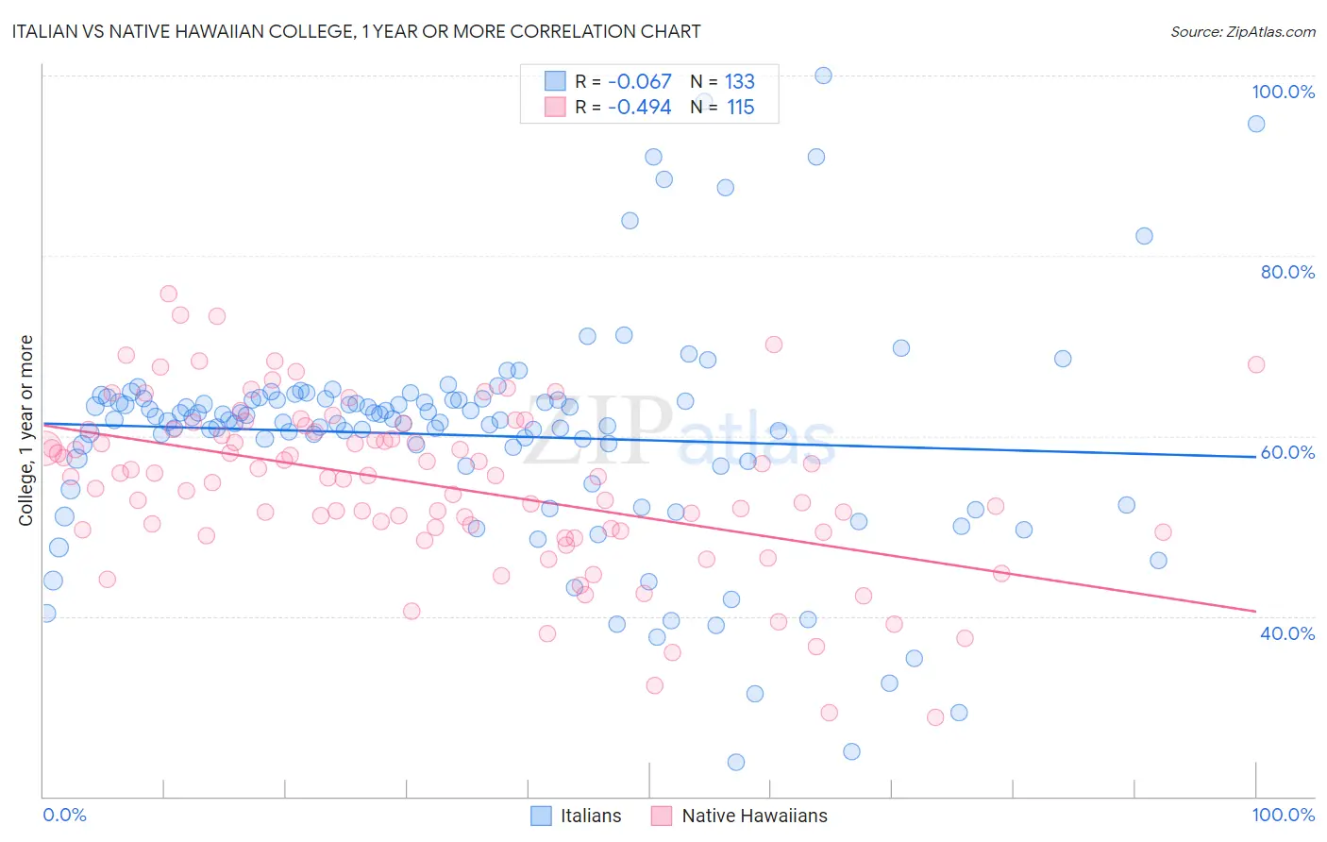Click the 100.0% y-axis label
This screenshot has height=842, width=1327.
[1283, 92]
